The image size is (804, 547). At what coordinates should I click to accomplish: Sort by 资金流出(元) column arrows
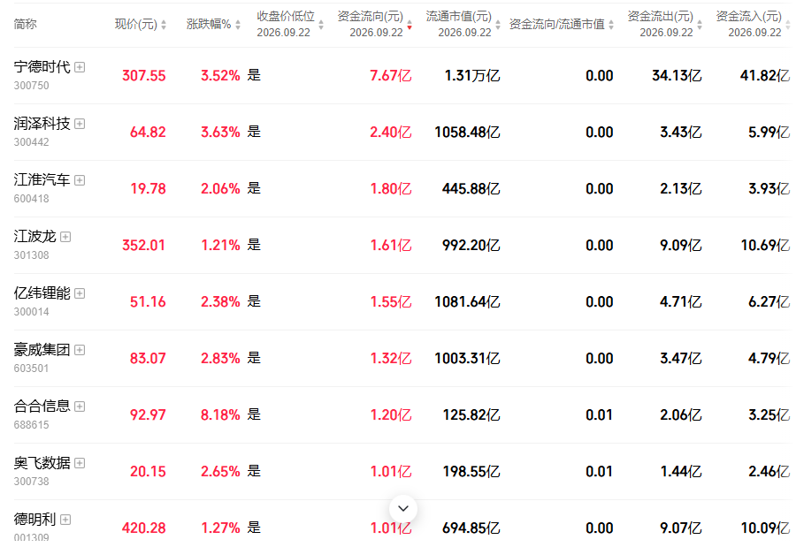pos(700,25)
